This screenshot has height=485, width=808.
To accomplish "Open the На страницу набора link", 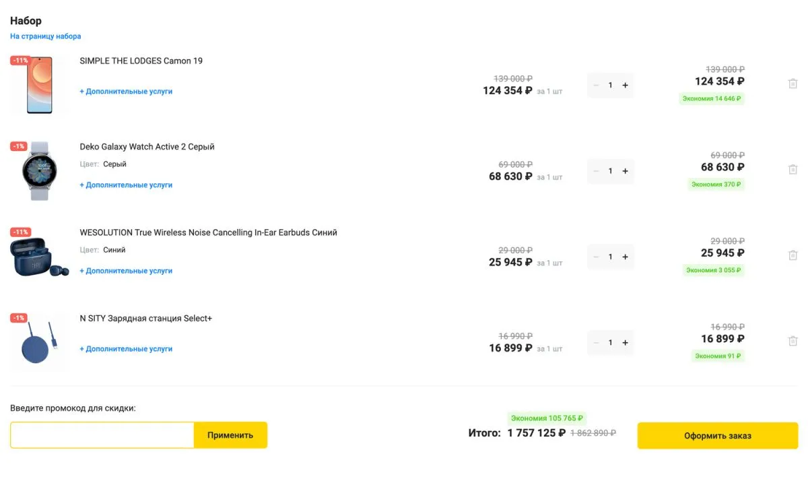I will pos(45,36).
